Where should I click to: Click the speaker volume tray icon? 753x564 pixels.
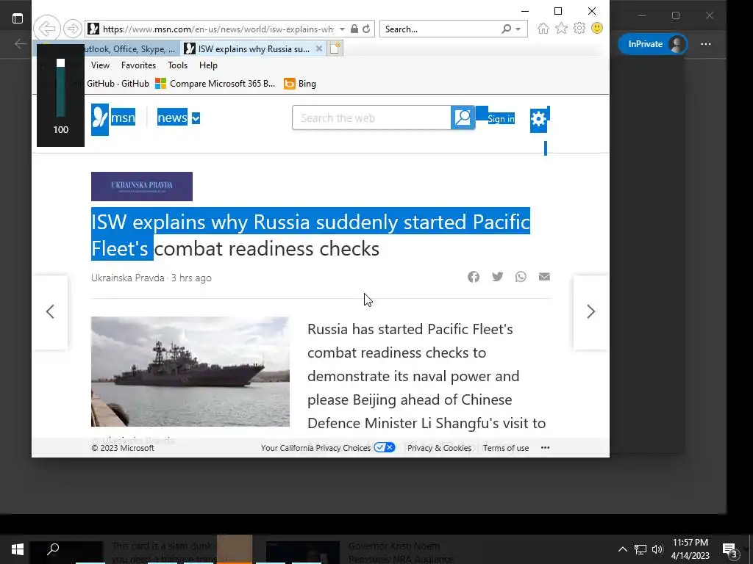(x=657, y=549)
